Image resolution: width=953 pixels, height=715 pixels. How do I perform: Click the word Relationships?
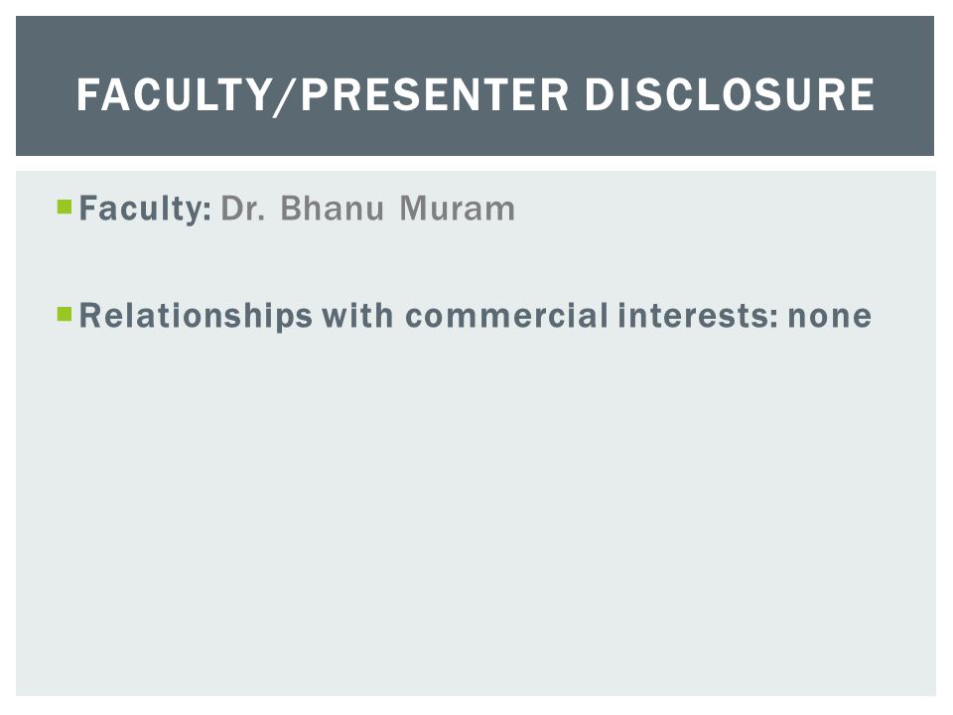[196, 317]
